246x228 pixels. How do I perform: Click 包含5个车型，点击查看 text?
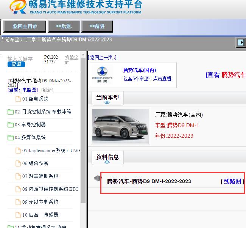(x=147, y=79)
